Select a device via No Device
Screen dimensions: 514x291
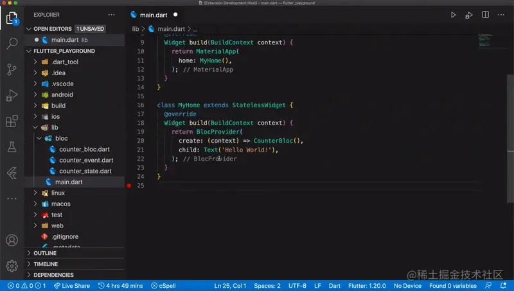coord(407,286)
